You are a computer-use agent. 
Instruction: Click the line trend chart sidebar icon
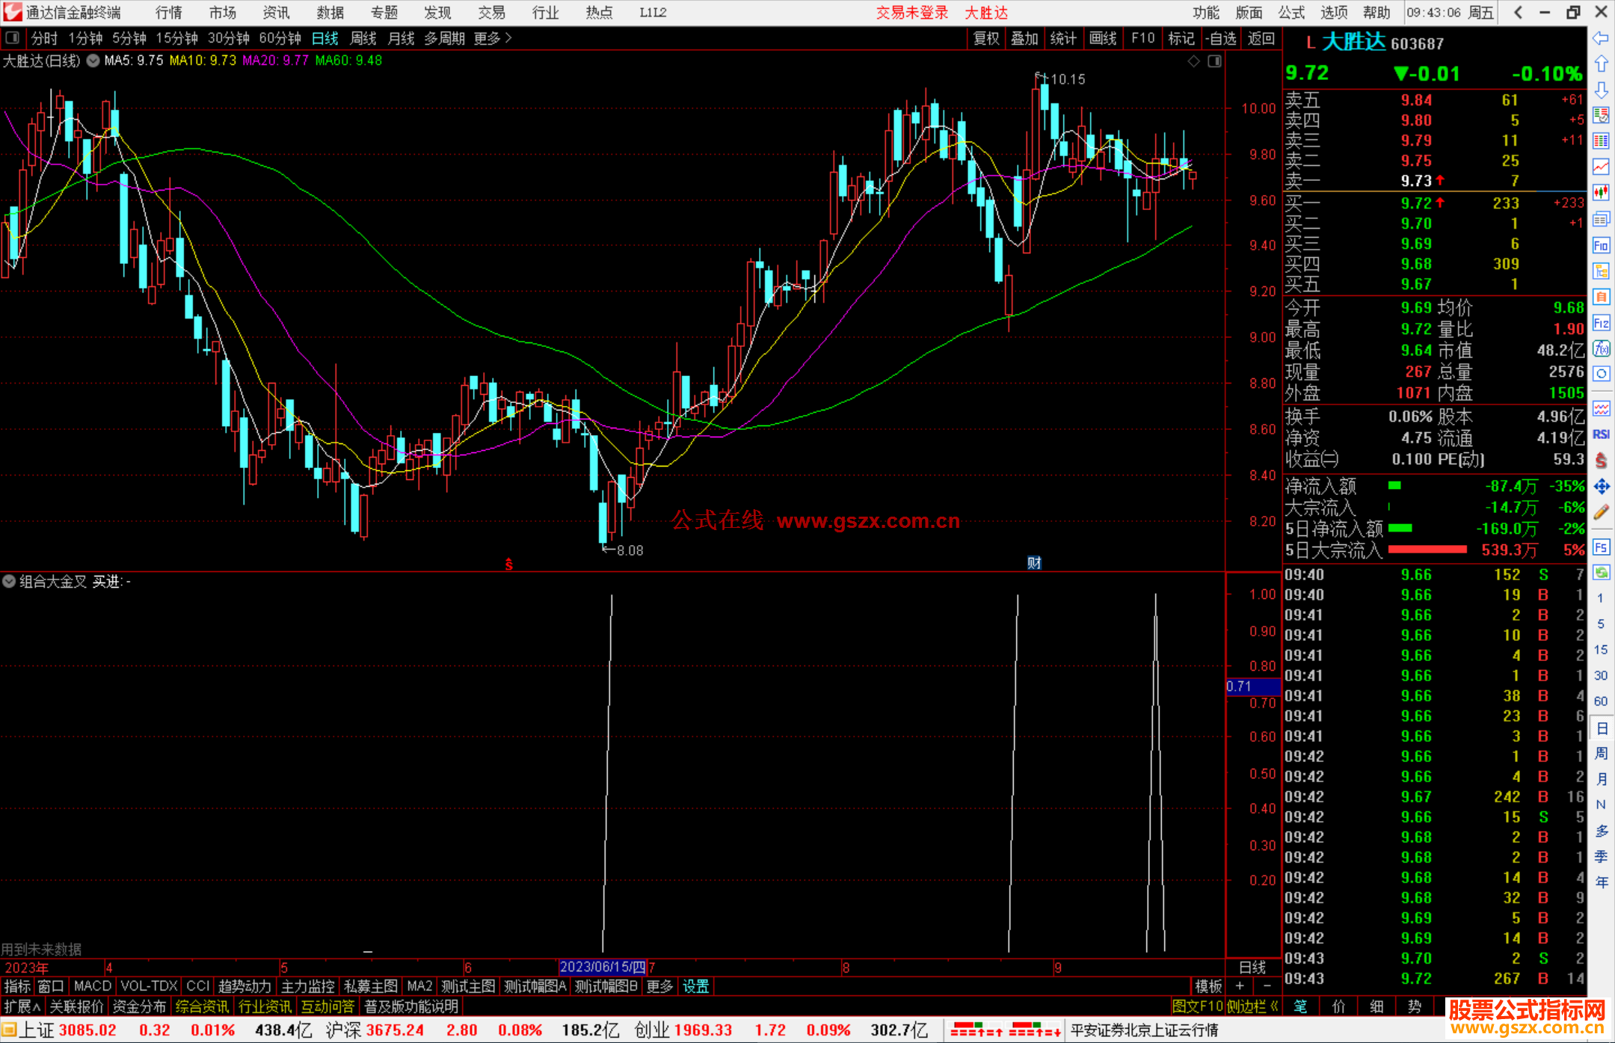(x=1601, y=166)
